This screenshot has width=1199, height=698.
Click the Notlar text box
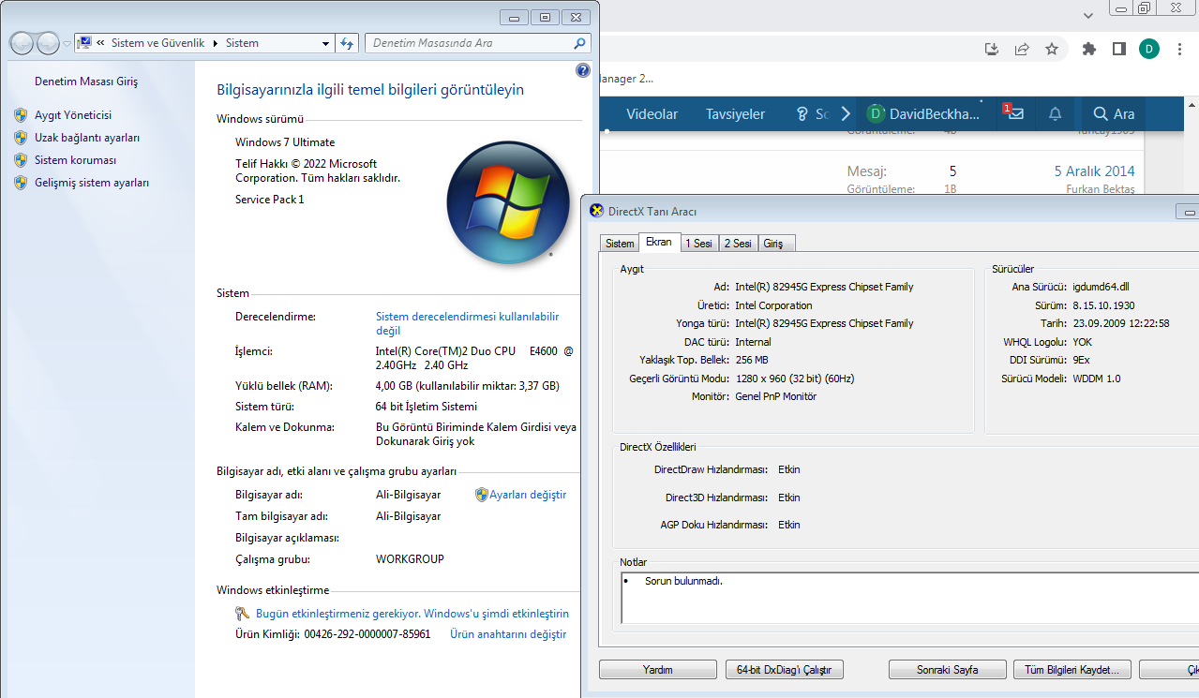[x=909, y=598]
